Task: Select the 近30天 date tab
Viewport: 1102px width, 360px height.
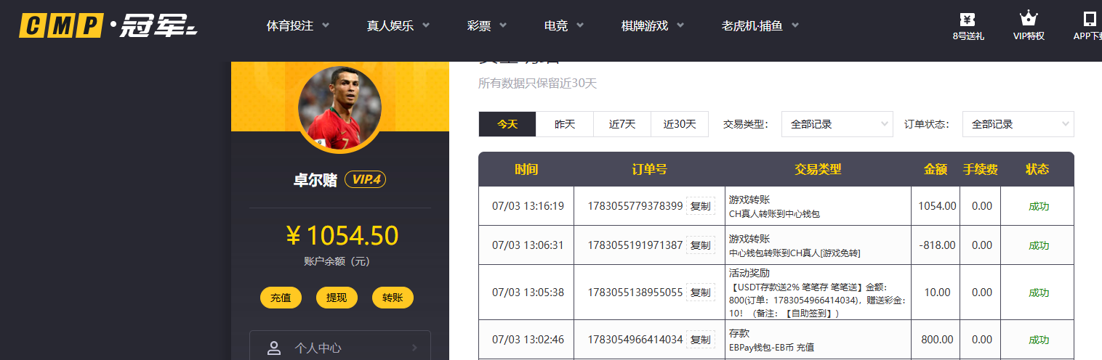Action: tap(680, 124)
